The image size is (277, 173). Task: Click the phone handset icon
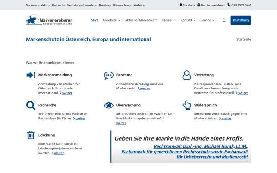(229, 5)
